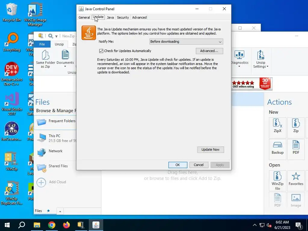Pin the Files tab in WinZip
The width and height of the screenshot is (308, 231).
(48, 211)
